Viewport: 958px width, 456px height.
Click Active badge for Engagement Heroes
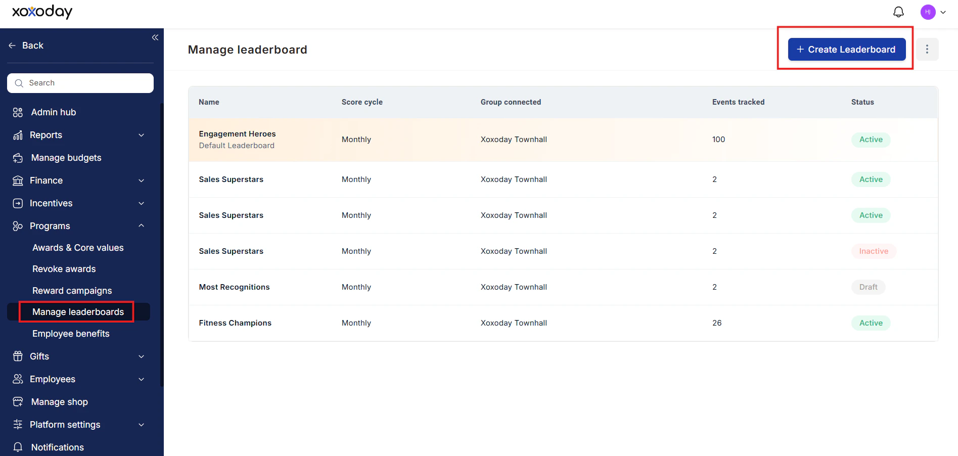tap(871, 140)
